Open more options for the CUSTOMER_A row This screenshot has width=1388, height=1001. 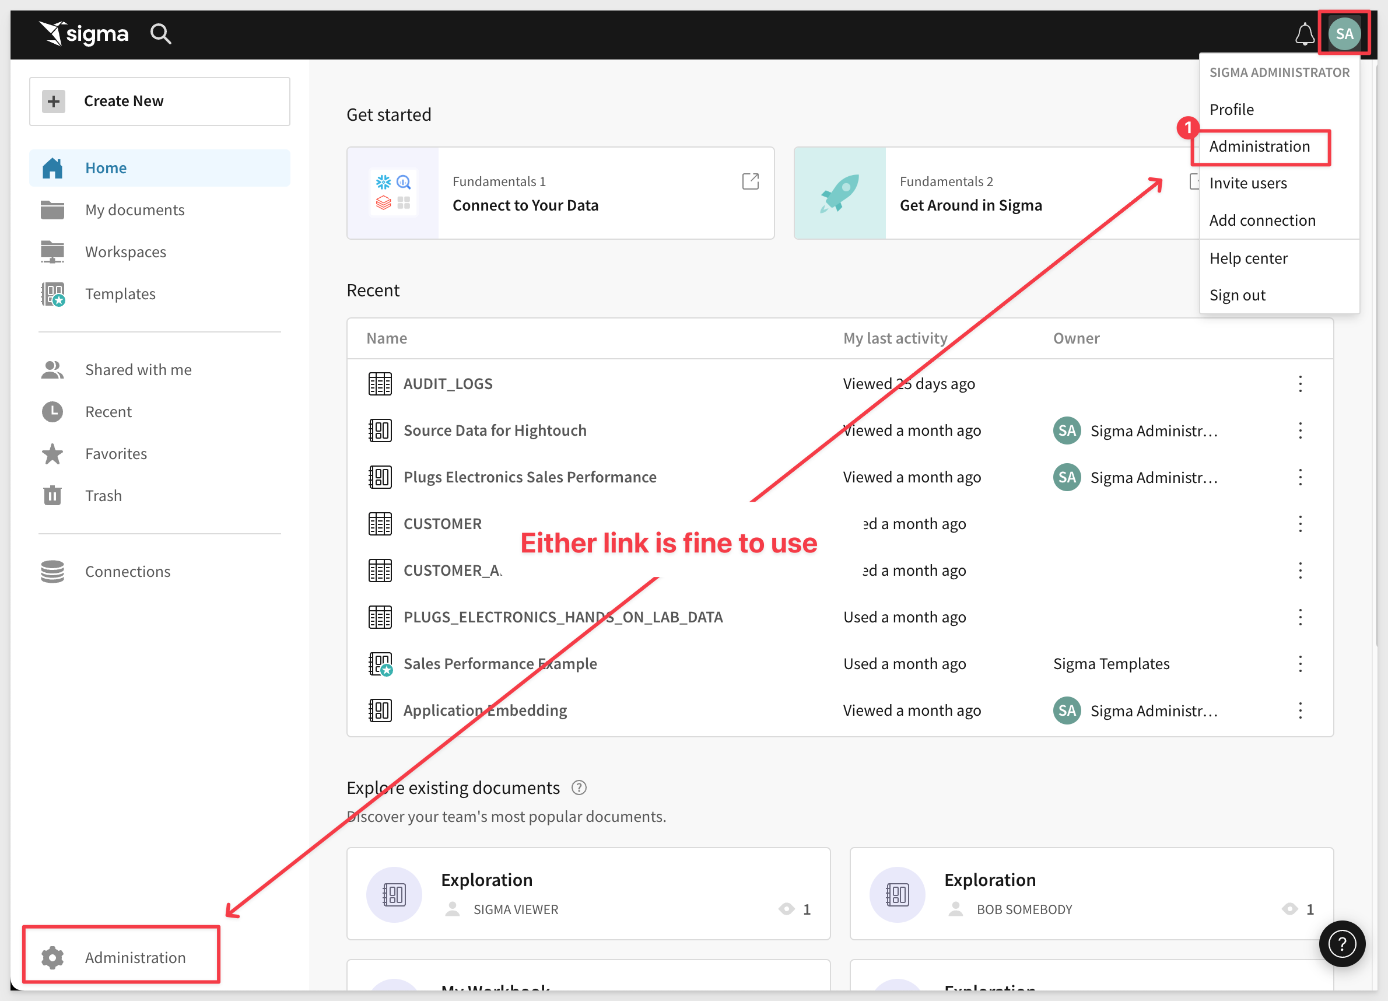1301,570
